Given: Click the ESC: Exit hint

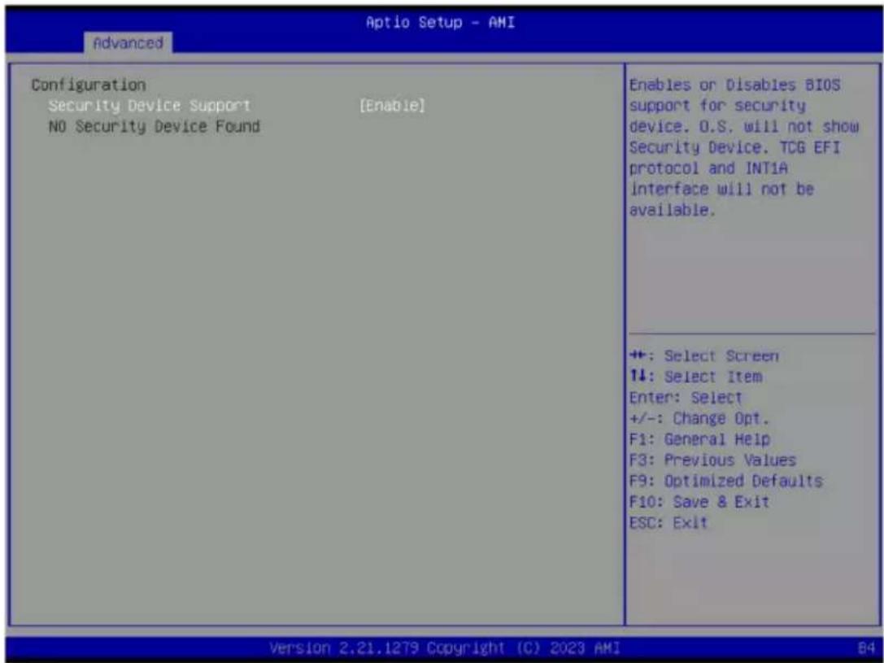Looking at the screenshot, I should click(x=668, y=522).
